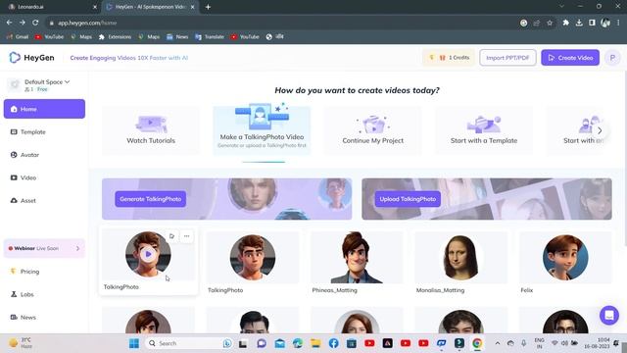The image size is (627, 353).
Task: Click the share page icon in address bar
Action: tap(537, 23)
